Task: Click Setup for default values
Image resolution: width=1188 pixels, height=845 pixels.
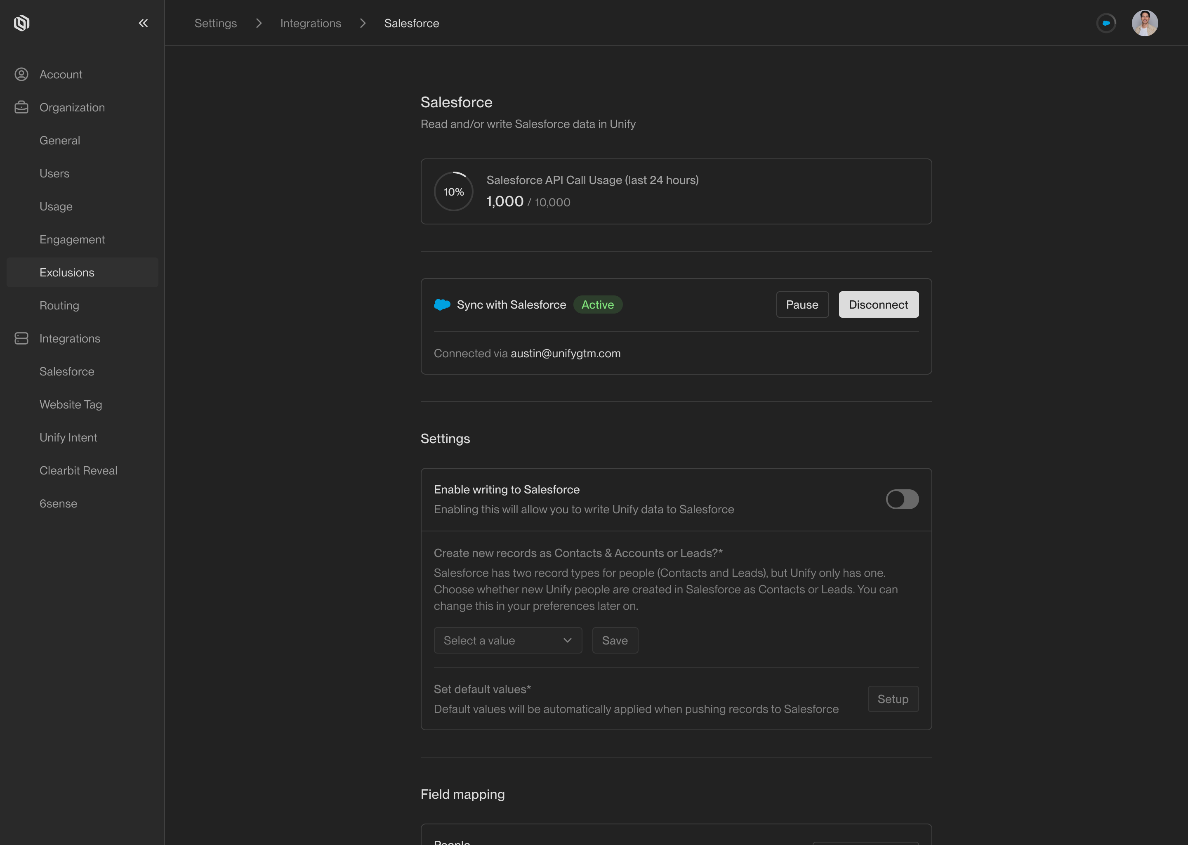Action: [x=893, y=699]
